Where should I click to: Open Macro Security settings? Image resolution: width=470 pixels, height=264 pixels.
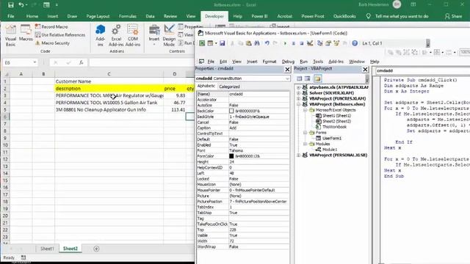coord(52,43)
